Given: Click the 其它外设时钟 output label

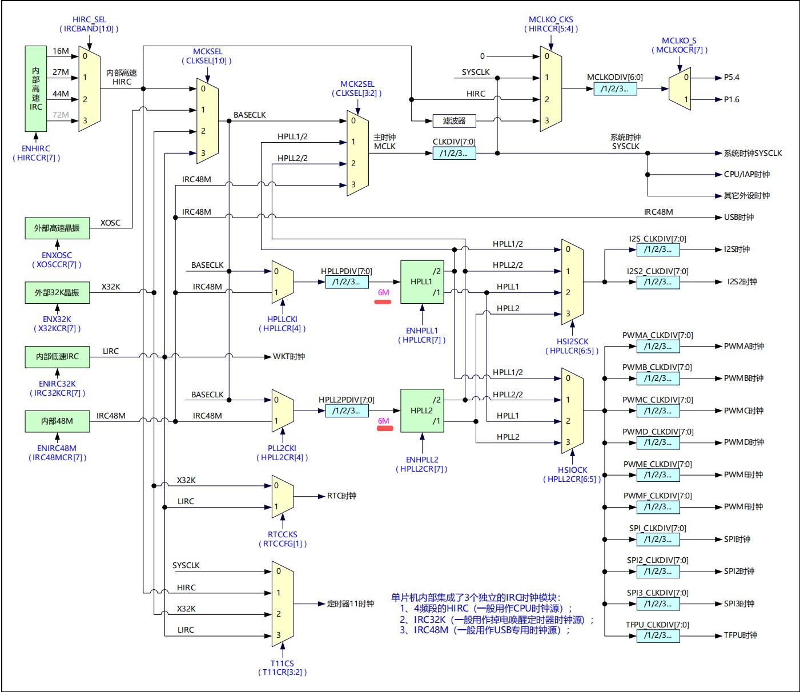Looking at the screenshot, I should (746, 195).
